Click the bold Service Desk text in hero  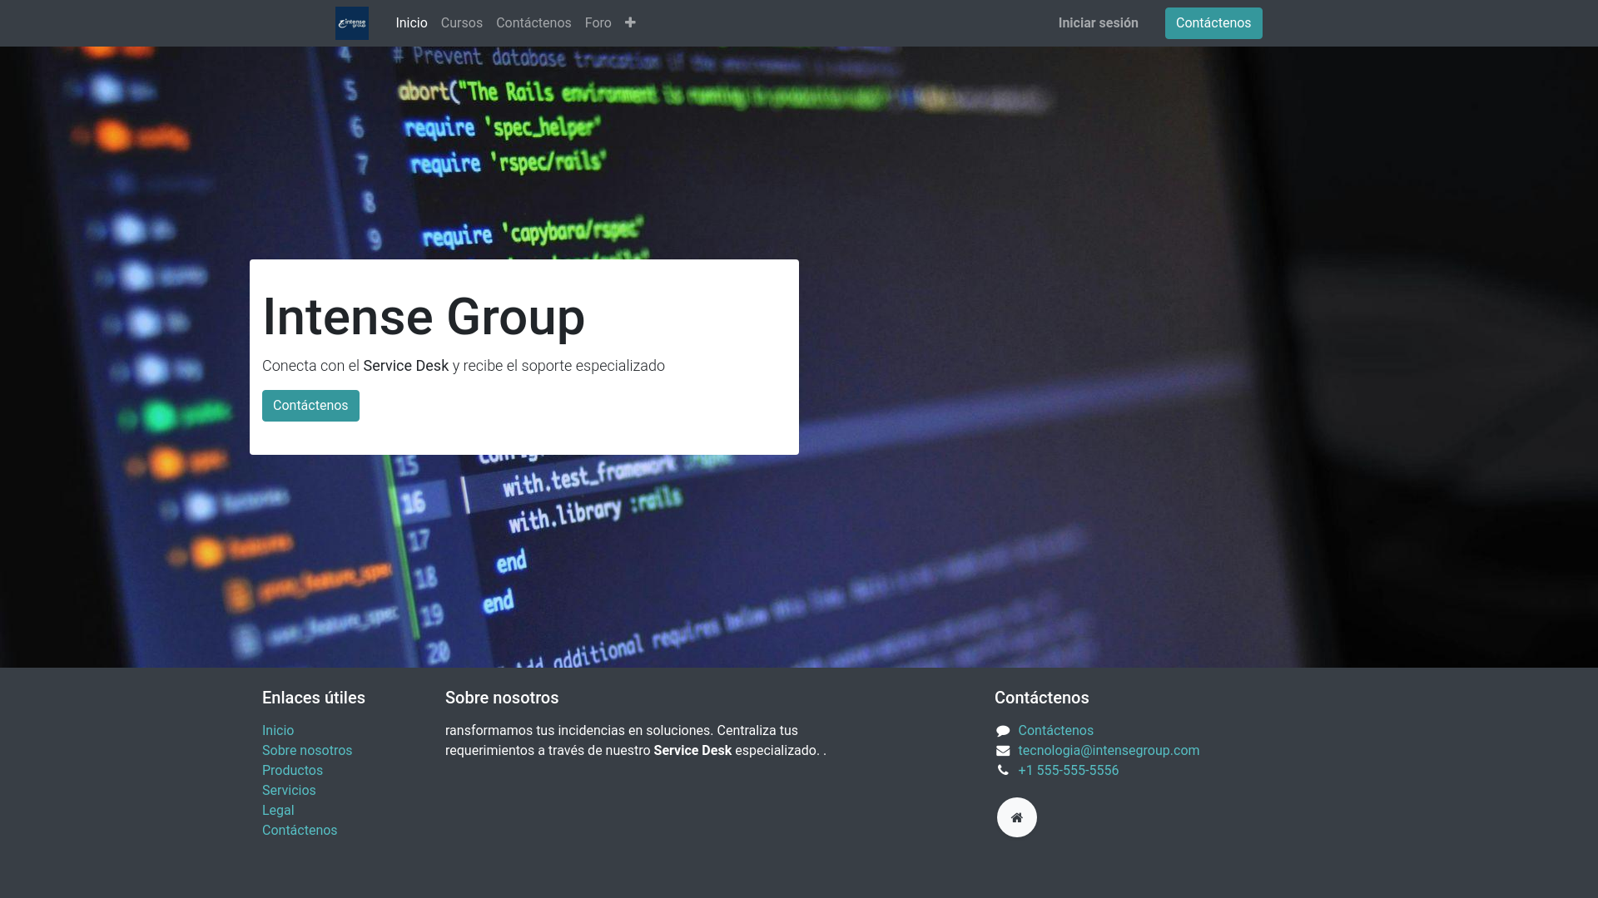point(405,366)
